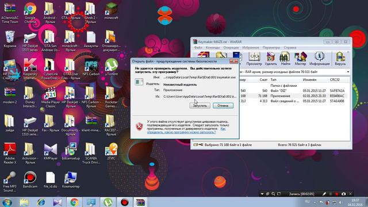Click the camera screenshot icon on recording bar
The width and height of the screenshot is (368, 207).
344,194
